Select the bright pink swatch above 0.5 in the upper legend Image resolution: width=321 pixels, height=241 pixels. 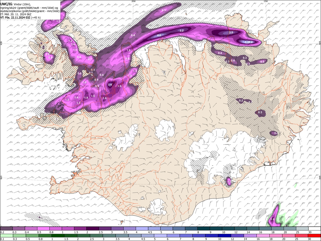point(43,228)
